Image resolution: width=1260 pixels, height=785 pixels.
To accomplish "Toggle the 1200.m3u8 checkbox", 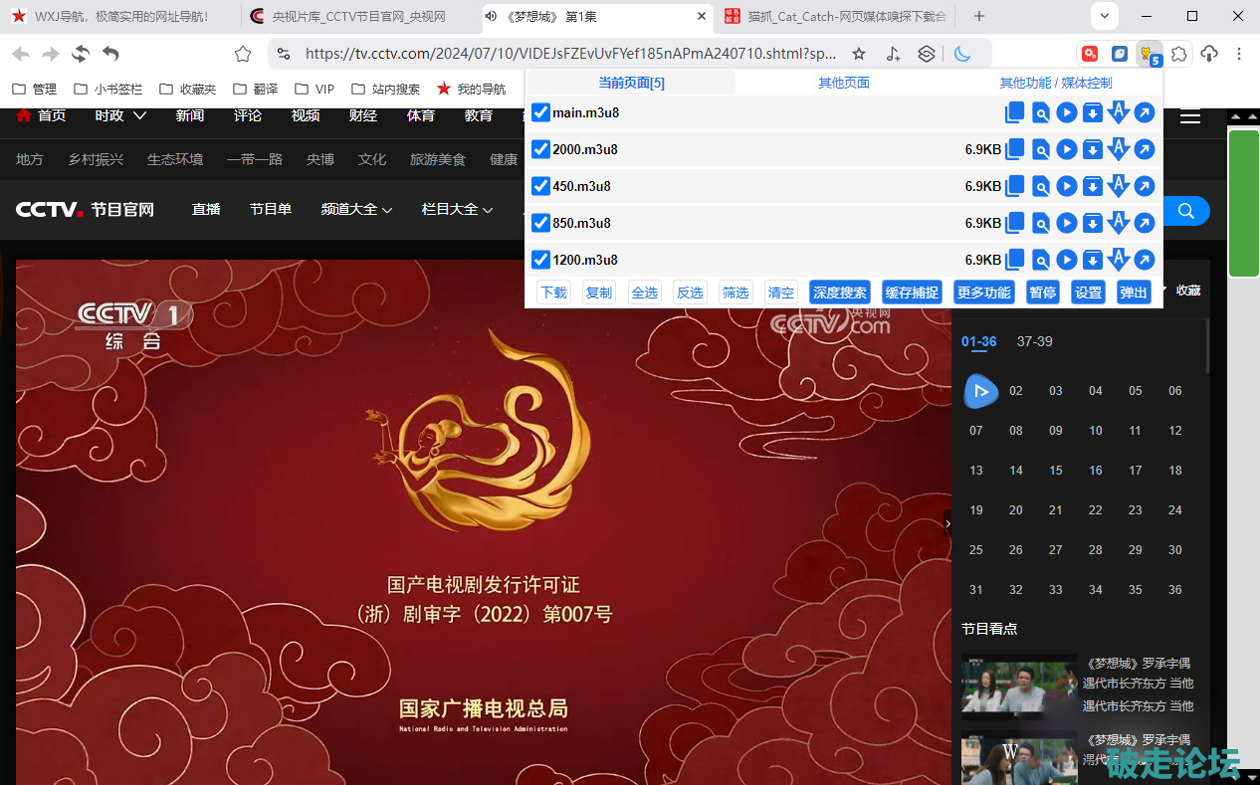I will tap(540, 261).
